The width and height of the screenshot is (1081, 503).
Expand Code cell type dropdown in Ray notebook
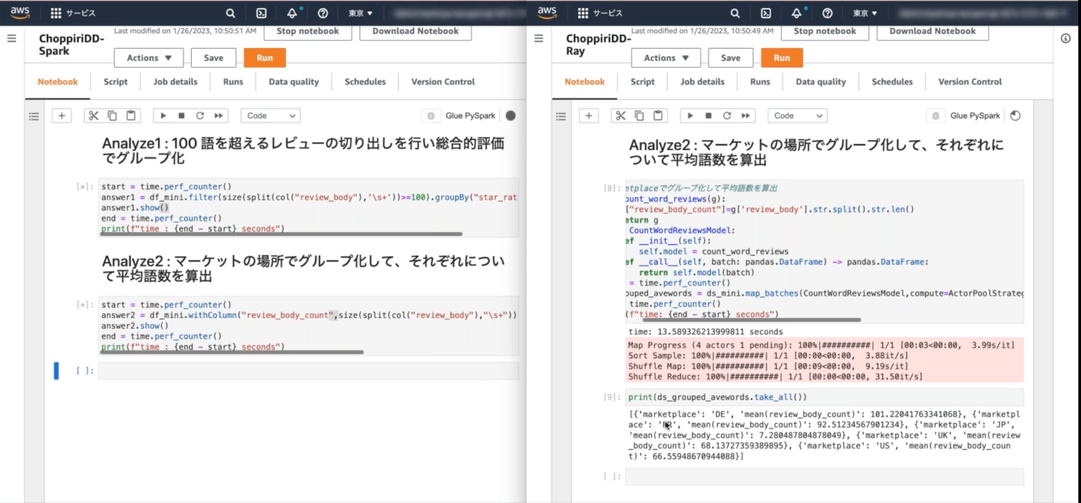pos(797,116)
